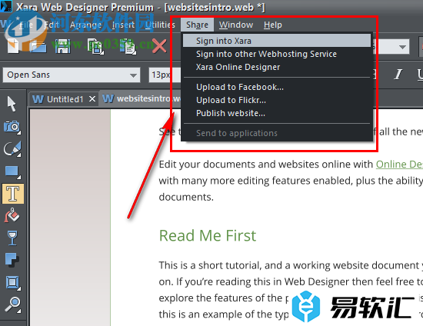Choose Upload to Flickr...
Screen dimensions: 423x326
click(277, 100)
